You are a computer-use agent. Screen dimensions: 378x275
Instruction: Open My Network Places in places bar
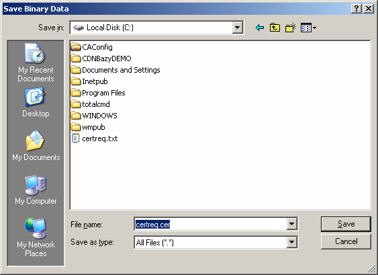coord(36,237)
